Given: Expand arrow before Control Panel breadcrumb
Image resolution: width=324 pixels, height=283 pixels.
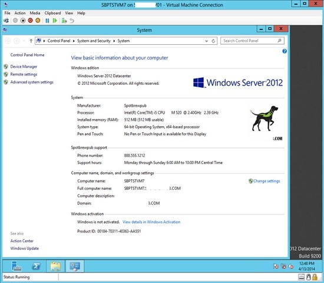Looking at the screenshot, I should click(44, 41).
